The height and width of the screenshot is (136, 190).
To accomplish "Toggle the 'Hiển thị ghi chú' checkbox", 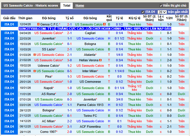I will [161, 5].
